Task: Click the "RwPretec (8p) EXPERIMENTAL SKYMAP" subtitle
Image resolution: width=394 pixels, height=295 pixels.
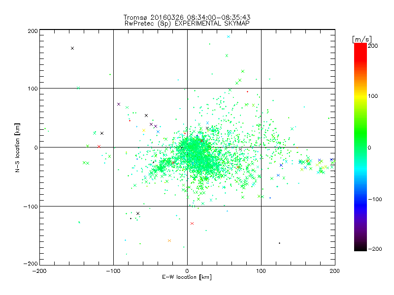Action: (x=187, y=24)
